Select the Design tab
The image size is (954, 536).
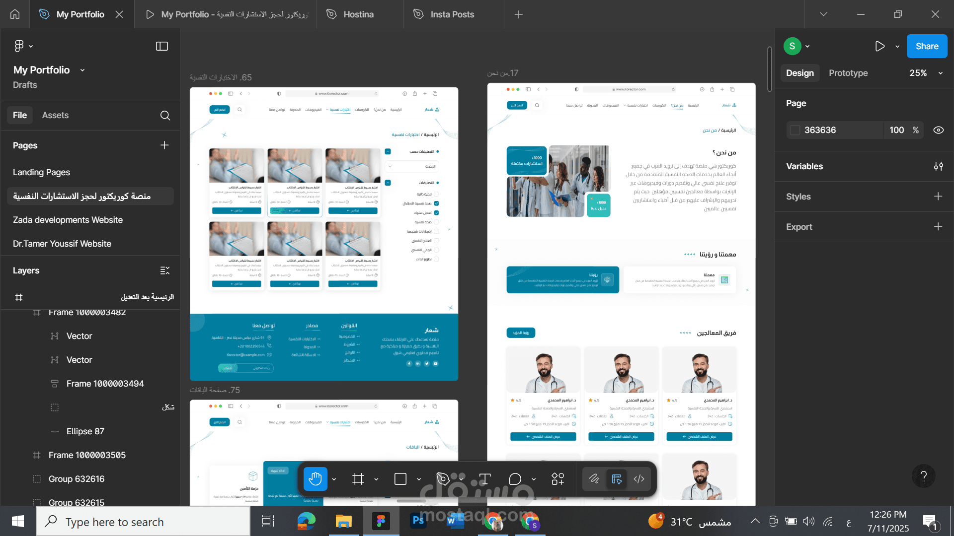pyautogui.click(x=800, y=73)
